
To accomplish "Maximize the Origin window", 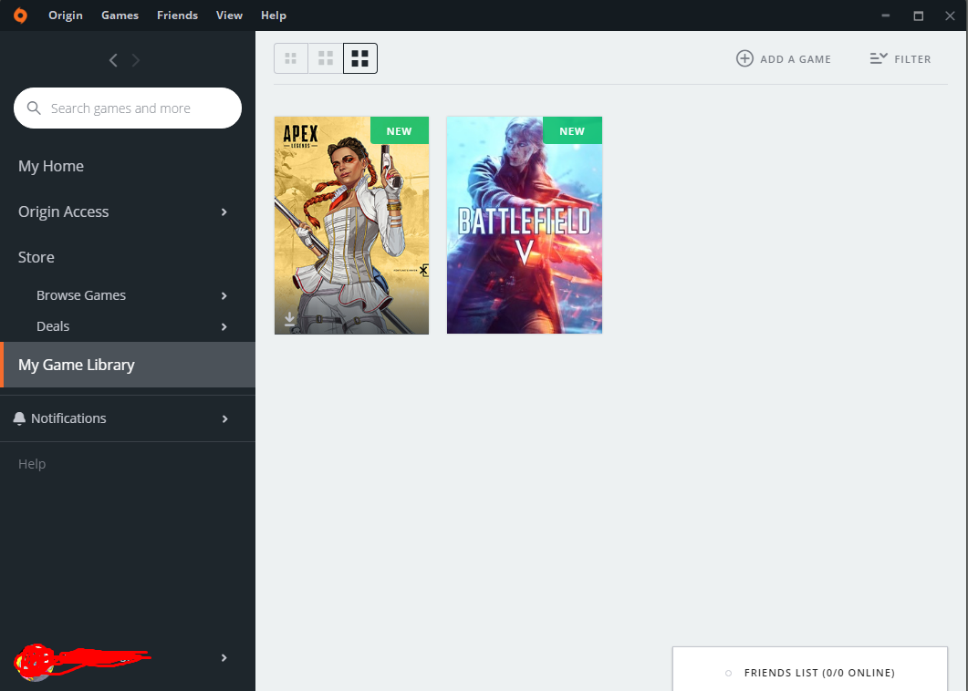I will click(919, 15).
